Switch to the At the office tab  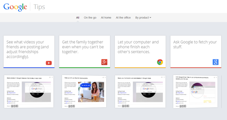123,17
